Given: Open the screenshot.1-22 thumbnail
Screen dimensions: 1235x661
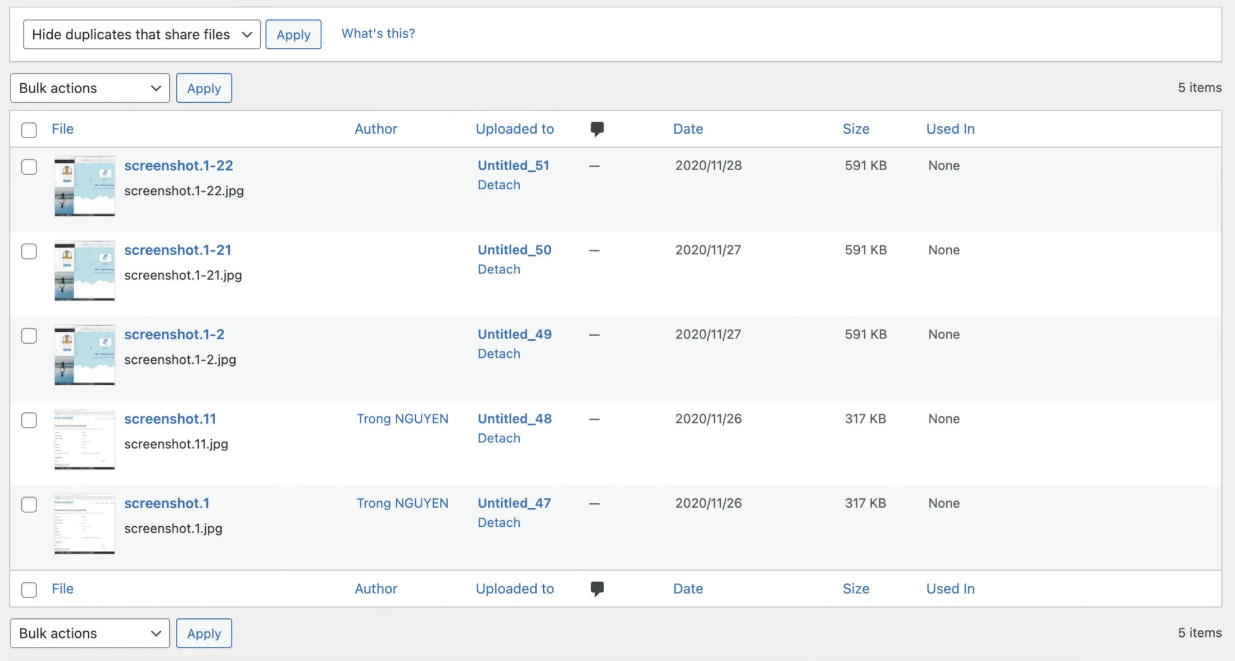Looking at the screenshot, I should coord(85,186).
